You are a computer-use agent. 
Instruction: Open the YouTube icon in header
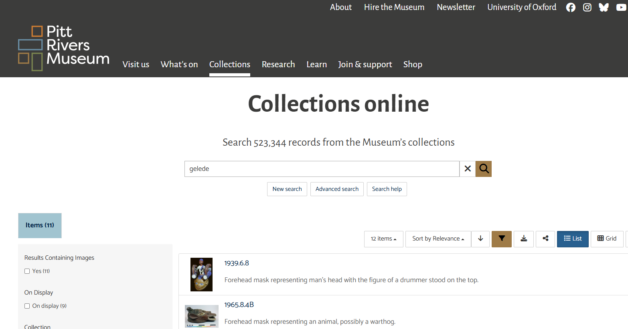click(x=621, y=7)
